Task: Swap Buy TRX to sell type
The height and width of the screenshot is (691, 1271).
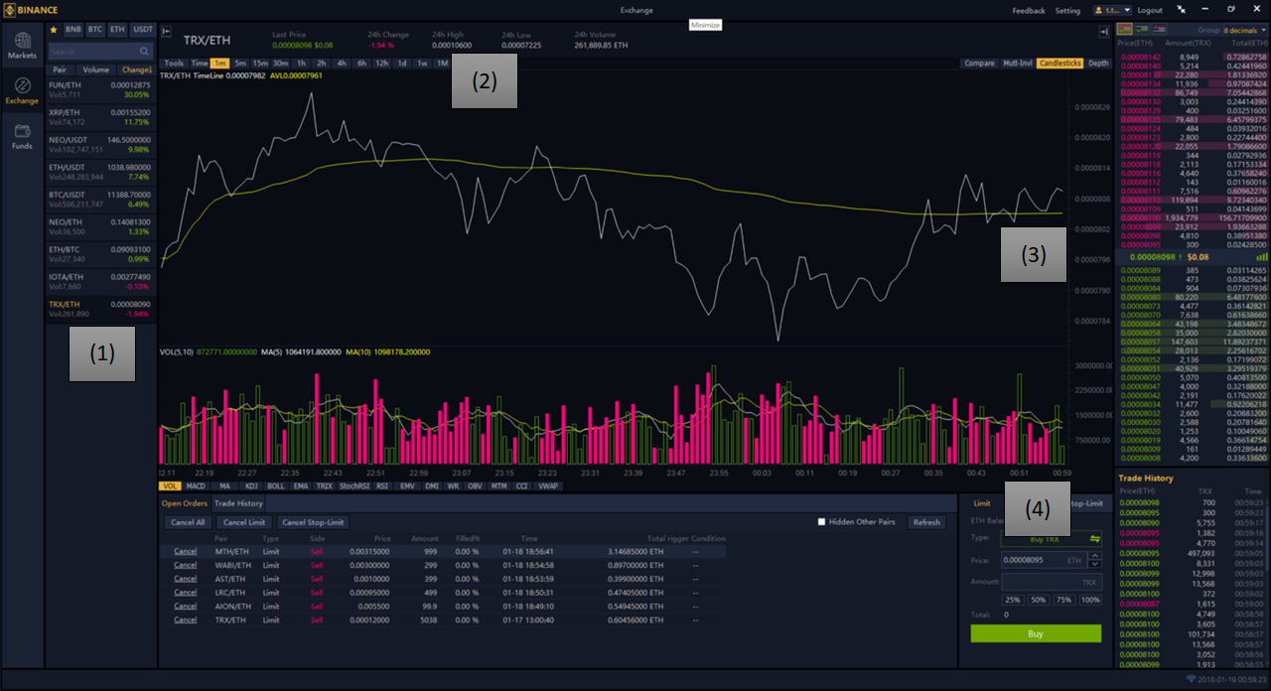Action: coord(1094,537)
